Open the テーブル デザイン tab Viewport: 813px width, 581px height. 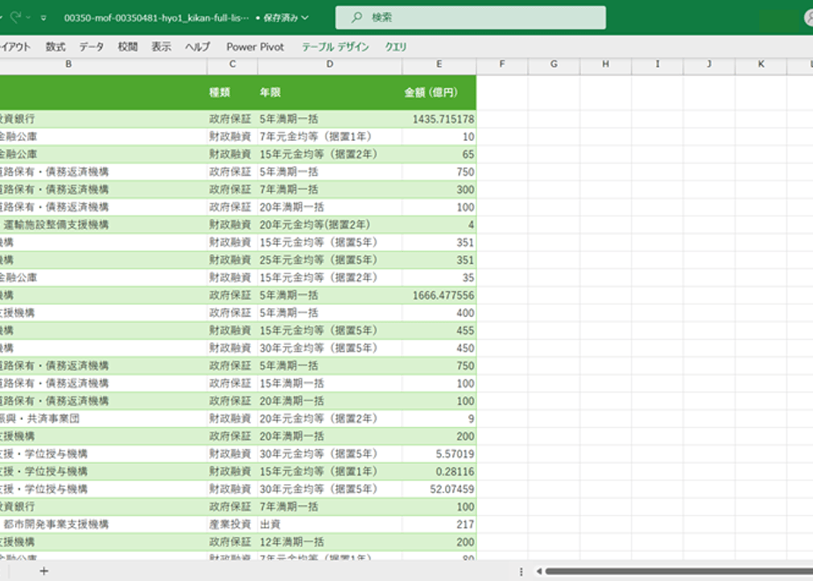tap(335, 47)
